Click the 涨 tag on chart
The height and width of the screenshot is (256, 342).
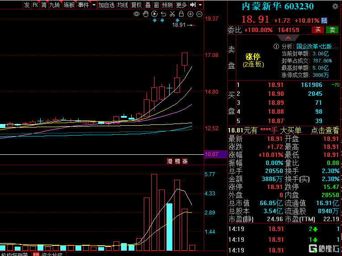[x=185, y=161]
